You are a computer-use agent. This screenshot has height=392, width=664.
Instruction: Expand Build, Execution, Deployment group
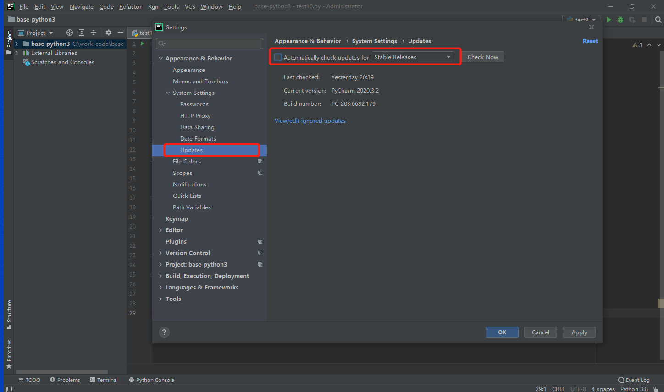(x=160, y=276)
